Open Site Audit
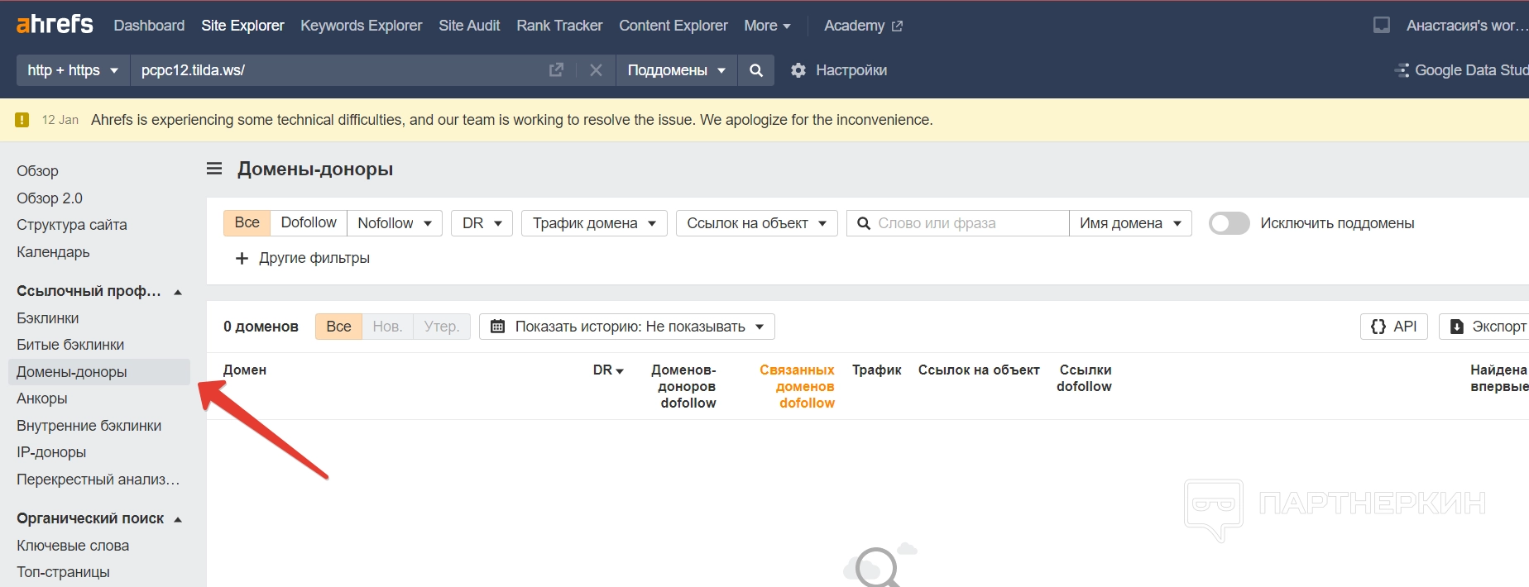 pyautogui.click(x=469, y=26)
